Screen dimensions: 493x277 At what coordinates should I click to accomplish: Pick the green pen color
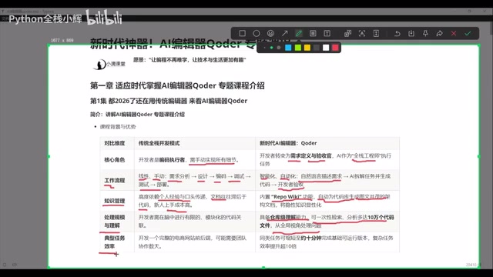[x=298, y=48]
